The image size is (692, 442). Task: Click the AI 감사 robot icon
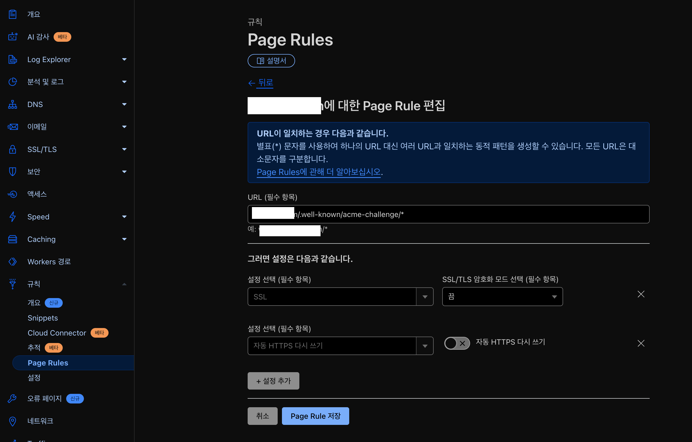tap(12, 37)
